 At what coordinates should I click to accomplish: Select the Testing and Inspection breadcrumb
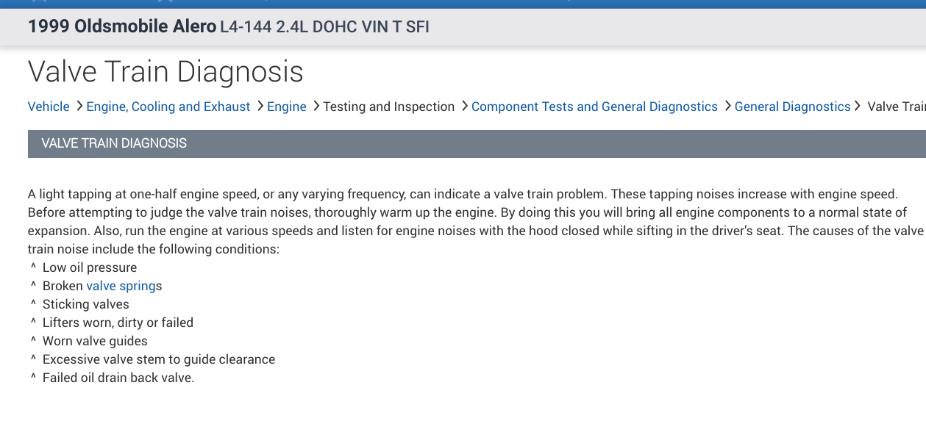(389, 107)
